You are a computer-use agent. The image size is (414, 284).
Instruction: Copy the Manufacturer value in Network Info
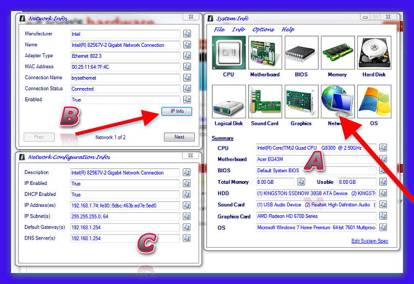click(x=187, y=34)
